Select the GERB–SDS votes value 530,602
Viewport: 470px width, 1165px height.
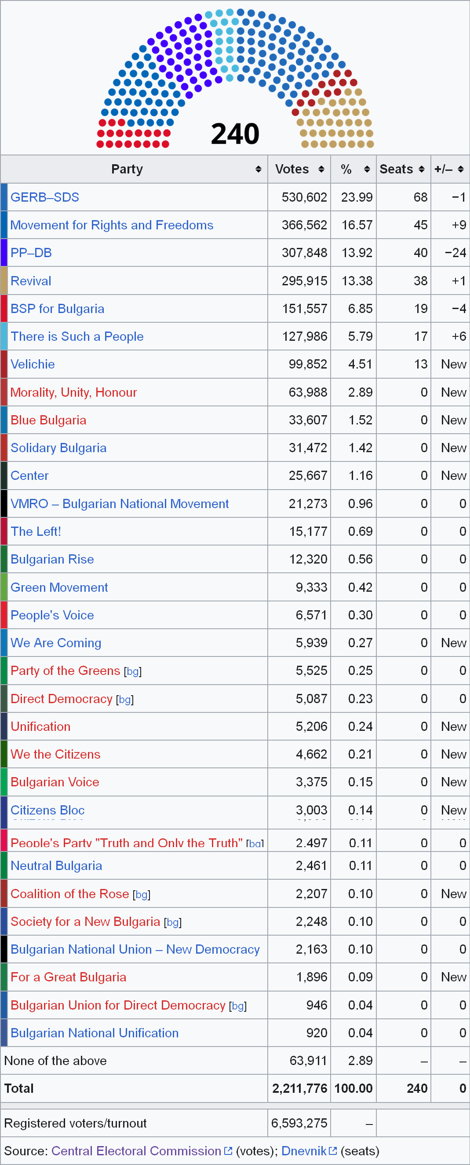tap(304, 197)
